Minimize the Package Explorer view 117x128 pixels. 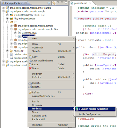(x=62, y=2)
